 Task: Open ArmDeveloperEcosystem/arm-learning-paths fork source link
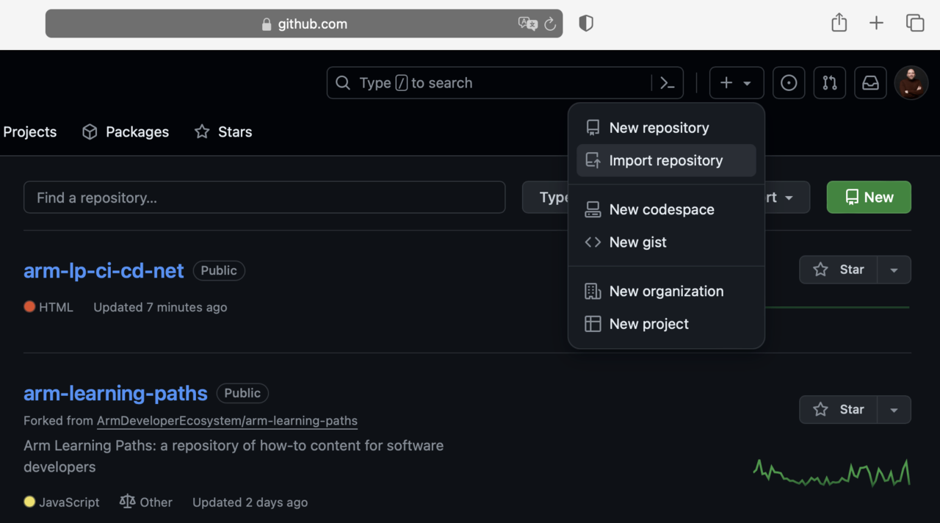pyautogui.click(x=227, y=422)
